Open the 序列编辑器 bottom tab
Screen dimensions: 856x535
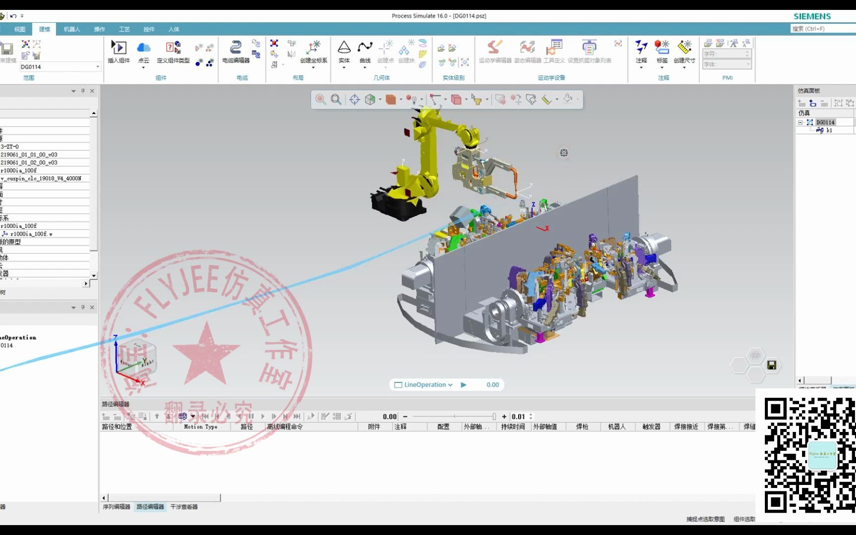click(116, 507)
